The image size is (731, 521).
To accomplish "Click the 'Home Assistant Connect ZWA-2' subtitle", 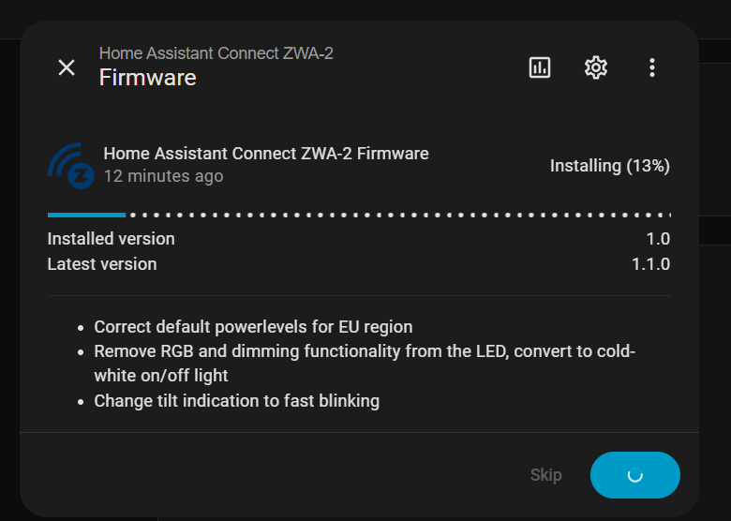I will tap(216, 53).
